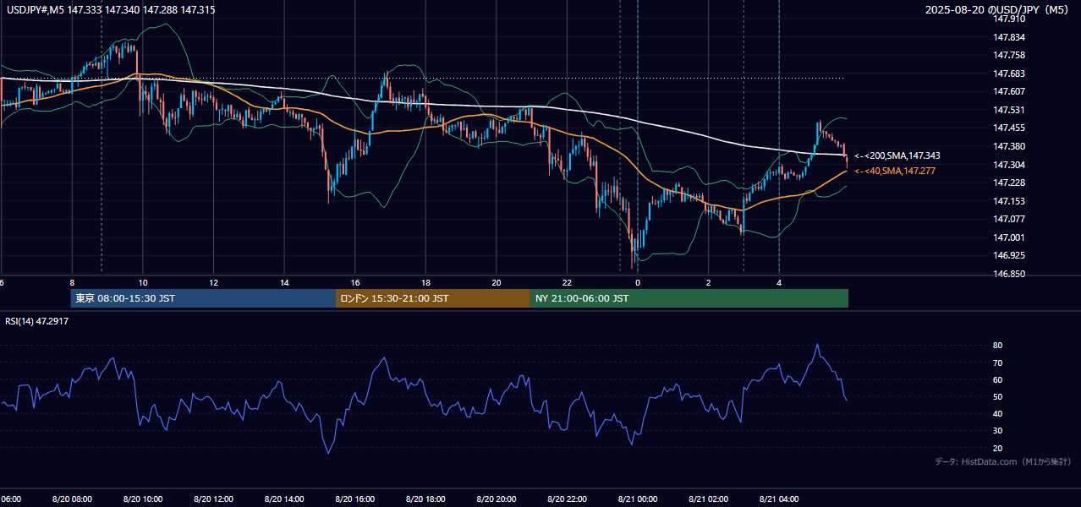Click the 147.153 price axis label

pyautogui.click(x=1010, y=201)
